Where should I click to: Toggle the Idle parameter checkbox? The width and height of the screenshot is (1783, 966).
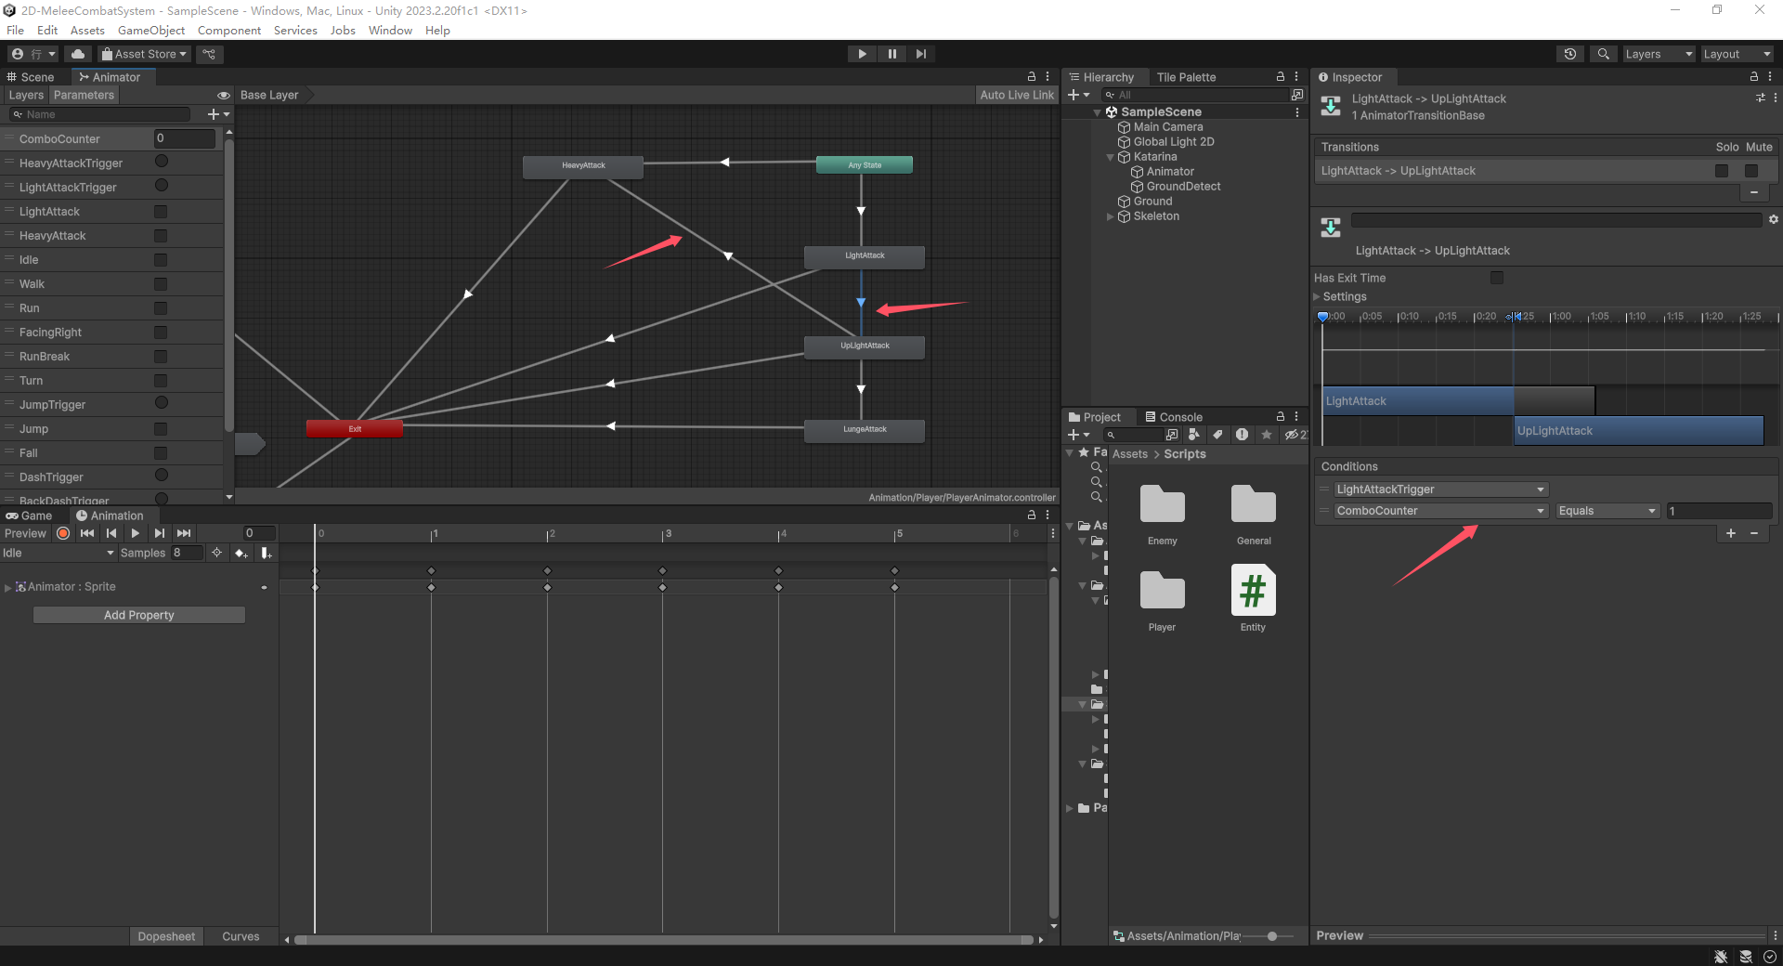(x=161, y=260)
